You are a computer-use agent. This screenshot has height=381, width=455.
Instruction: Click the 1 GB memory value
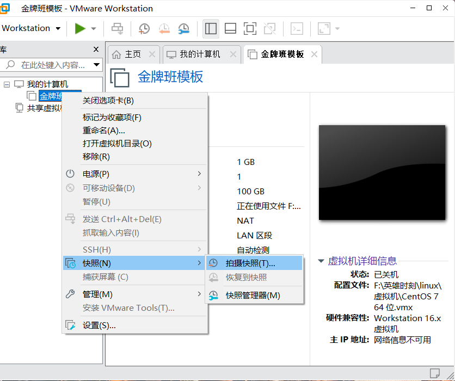(246, 162)
